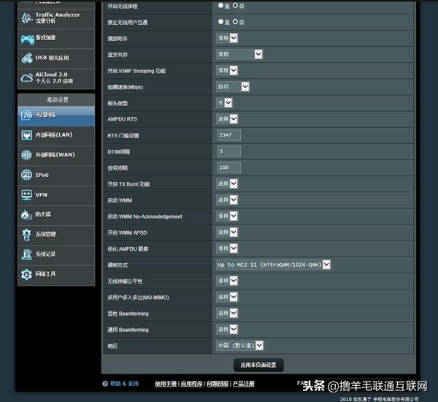Open the IGMP Snooping dropdown

click(x=227, y=70)
